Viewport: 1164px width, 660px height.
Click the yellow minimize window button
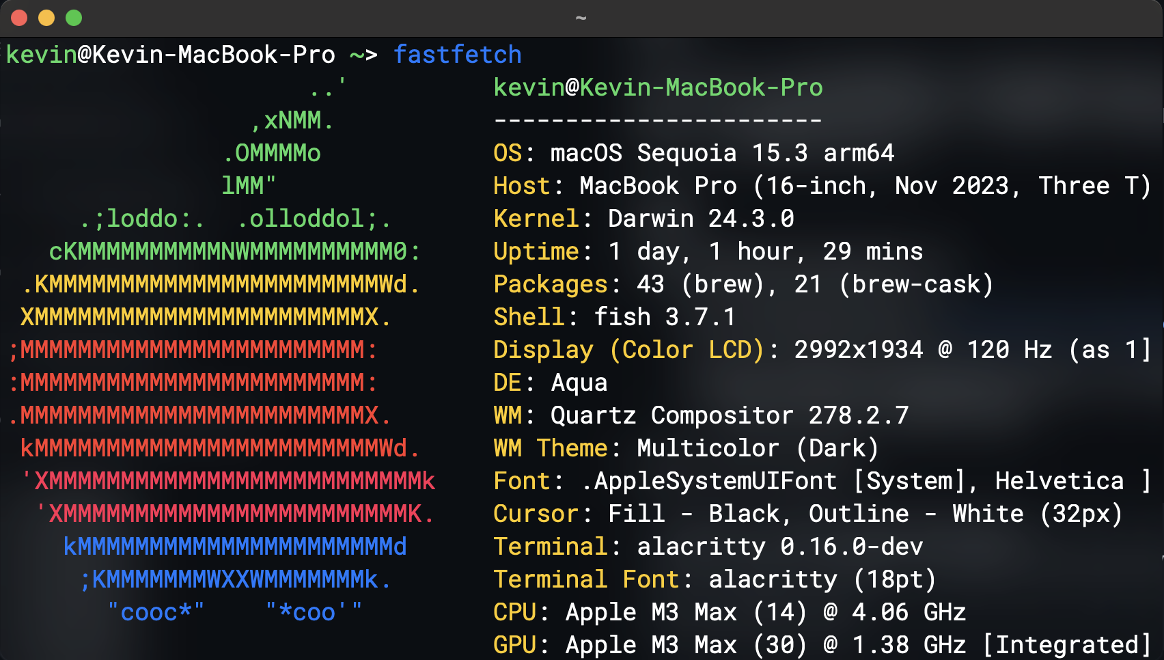click(46, 18)
